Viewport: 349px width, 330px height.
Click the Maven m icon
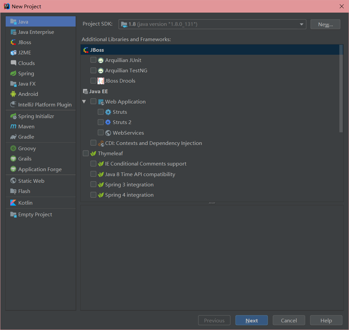tap(13, 126)
